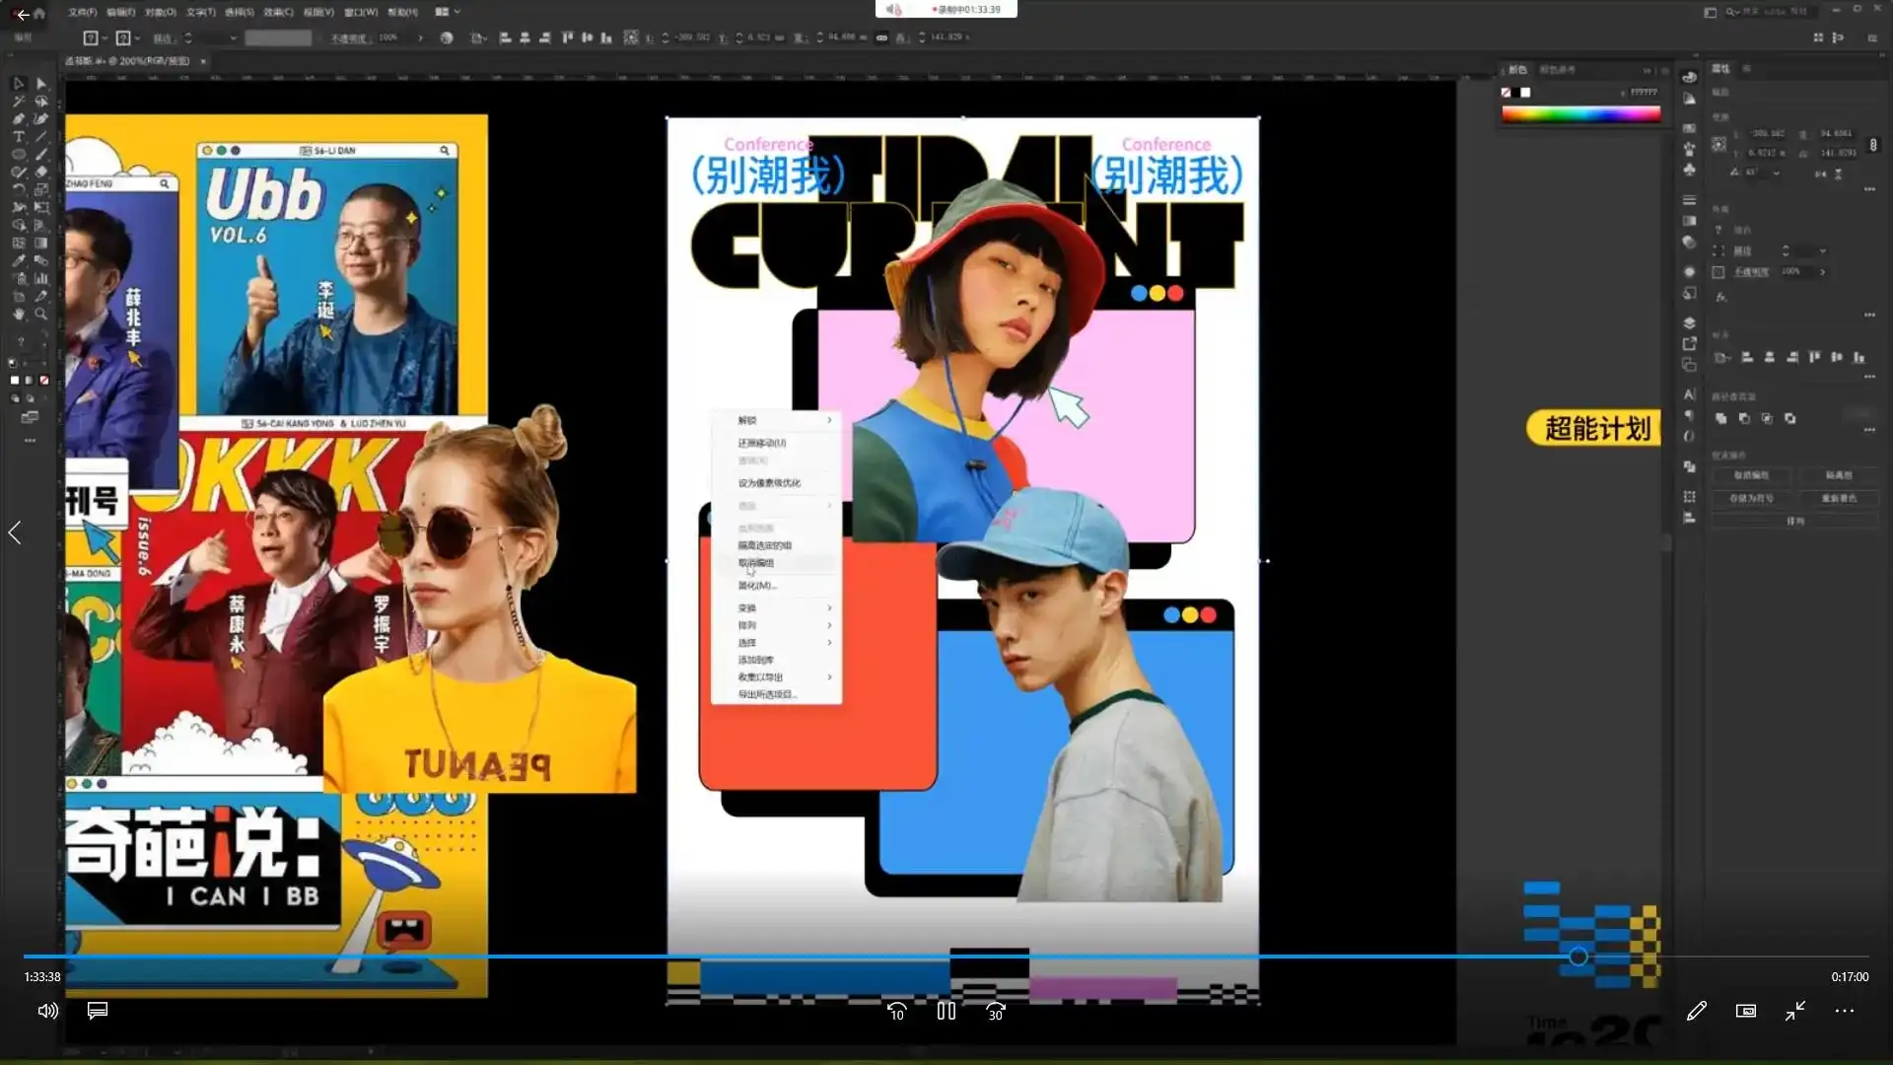
Task: Open the 窗口(W) menu
Action: pyautogui.click(x=362, y=12)
